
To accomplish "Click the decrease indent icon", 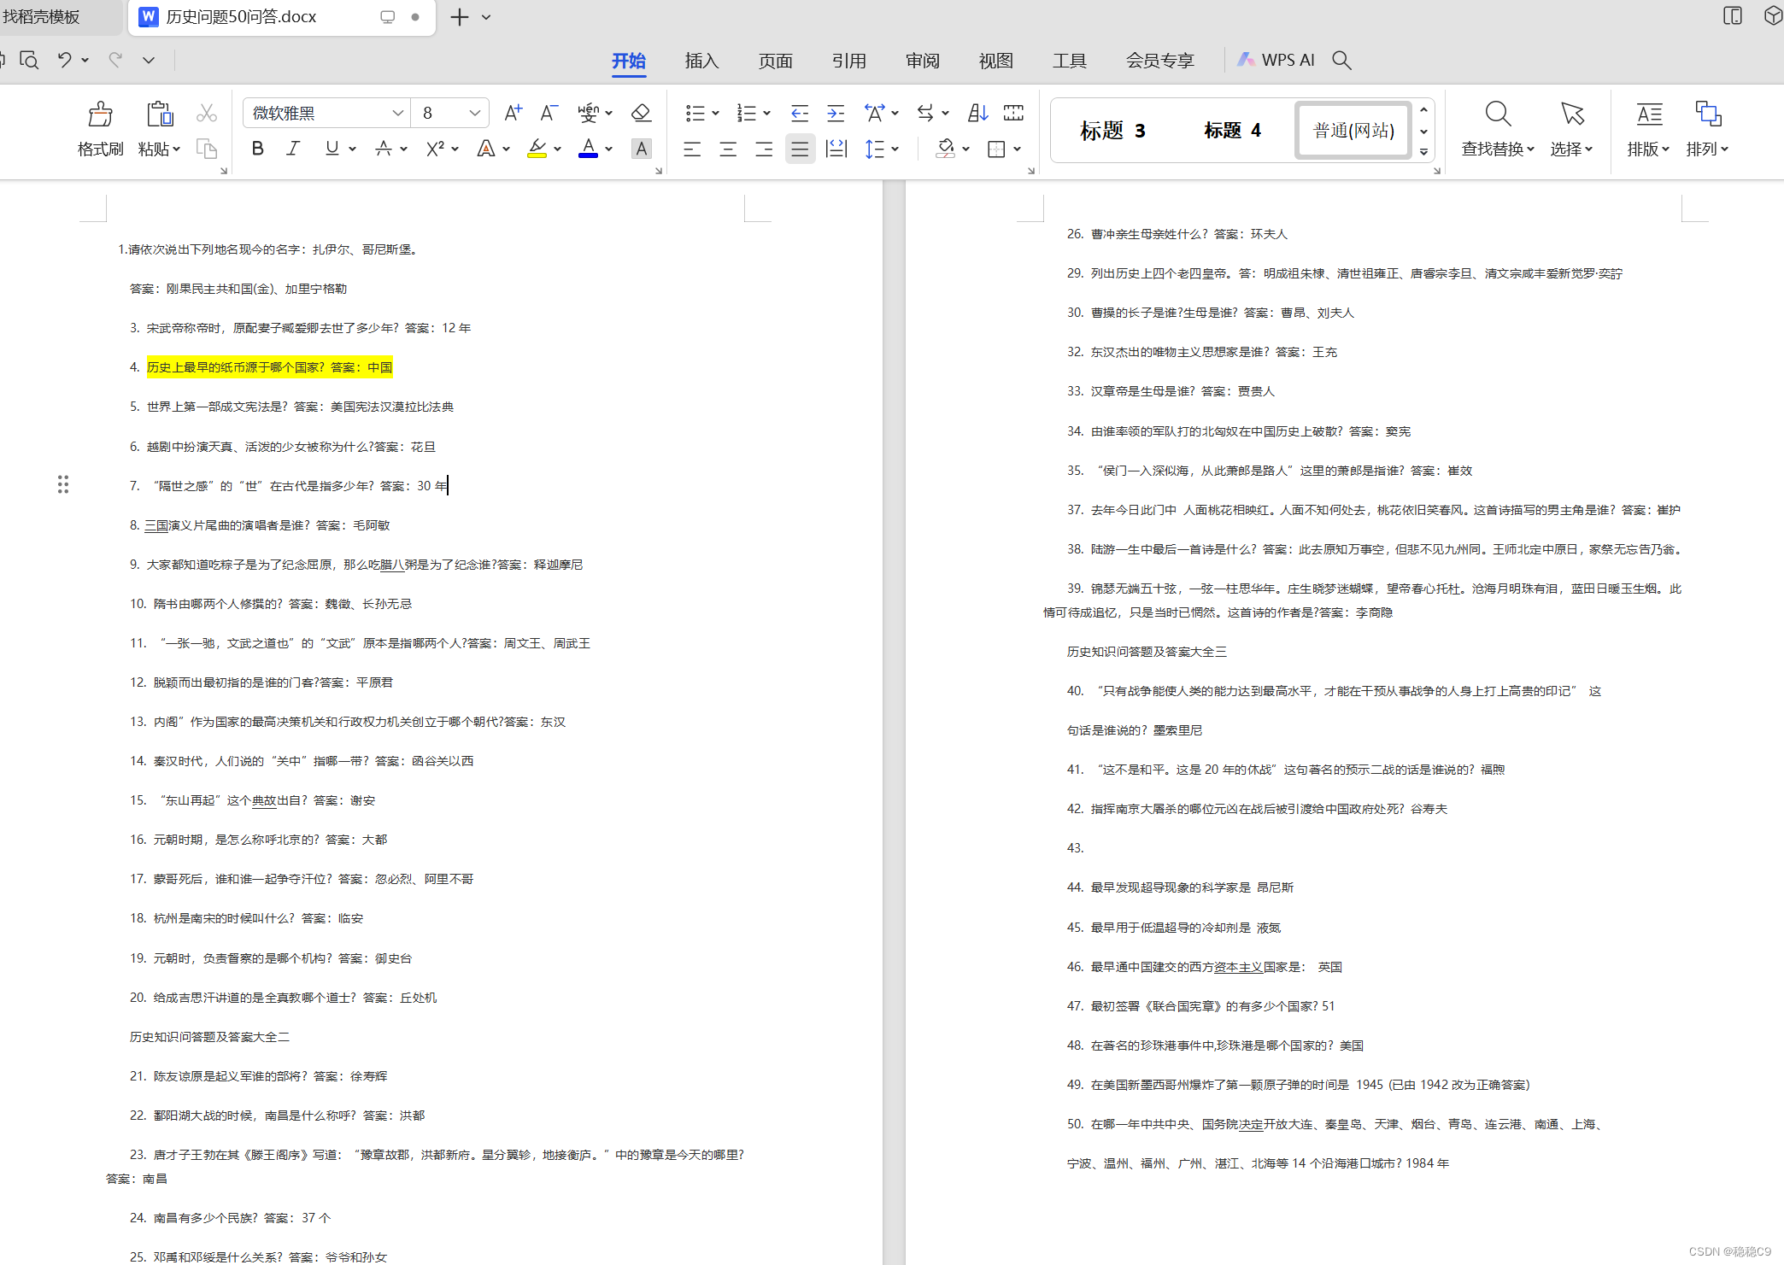I will coord(799,113).
